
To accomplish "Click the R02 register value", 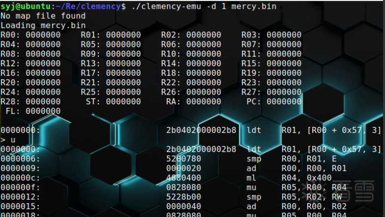I will tap(204, 35).
